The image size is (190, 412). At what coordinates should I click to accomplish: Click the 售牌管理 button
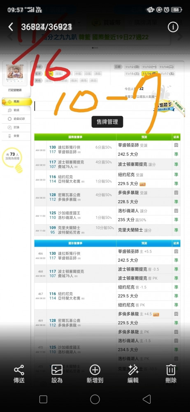[107, 122]
